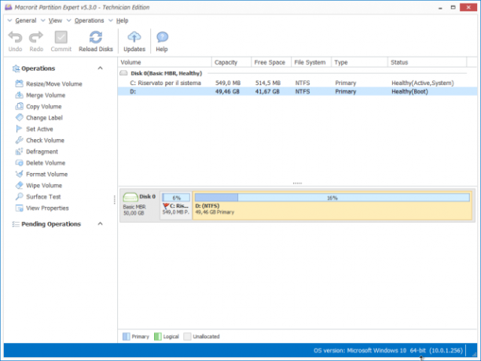Viewport: 481px width, 361px height.
Task: Click 49,46 GB capacity cell
Action: pos(227,91)
